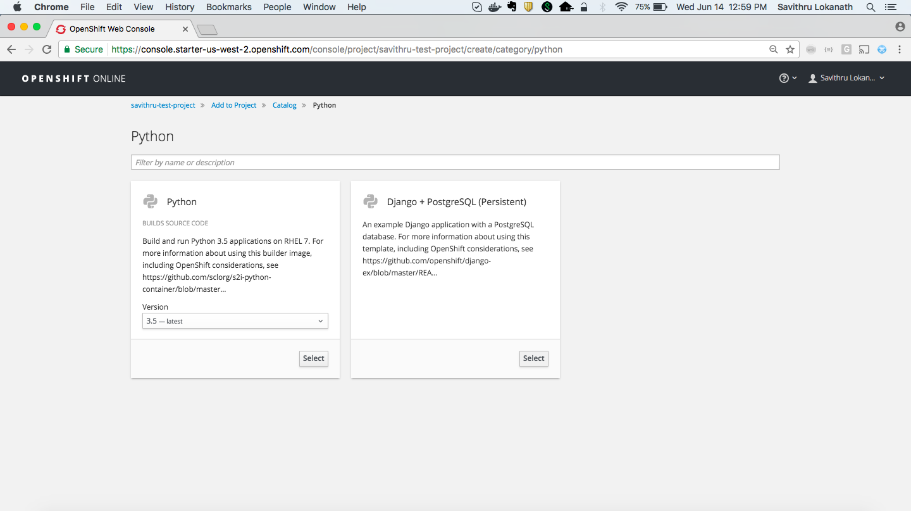Open the Window menu

coord(319,7)
